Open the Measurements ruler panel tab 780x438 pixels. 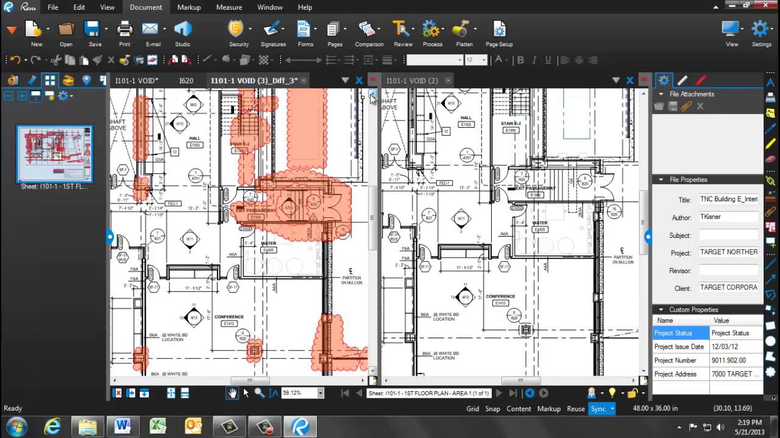point(682,80)
